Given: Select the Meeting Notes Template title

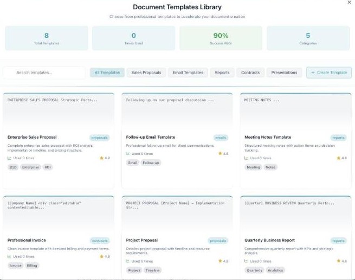Looking at the screenshot, I should [x=268, y=137].
